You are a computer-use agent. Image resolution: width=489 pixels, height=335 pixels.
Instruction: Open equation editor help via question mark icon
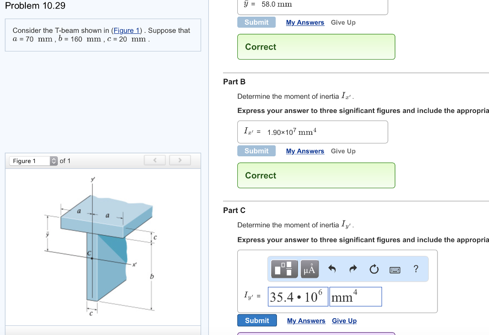click(415, 269)
